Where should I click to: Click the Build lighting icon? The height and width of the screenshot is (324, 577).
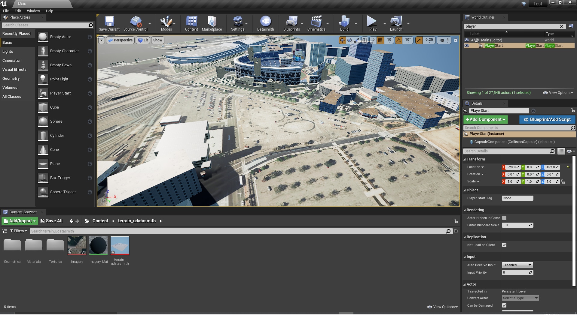(x=344, y=23)
